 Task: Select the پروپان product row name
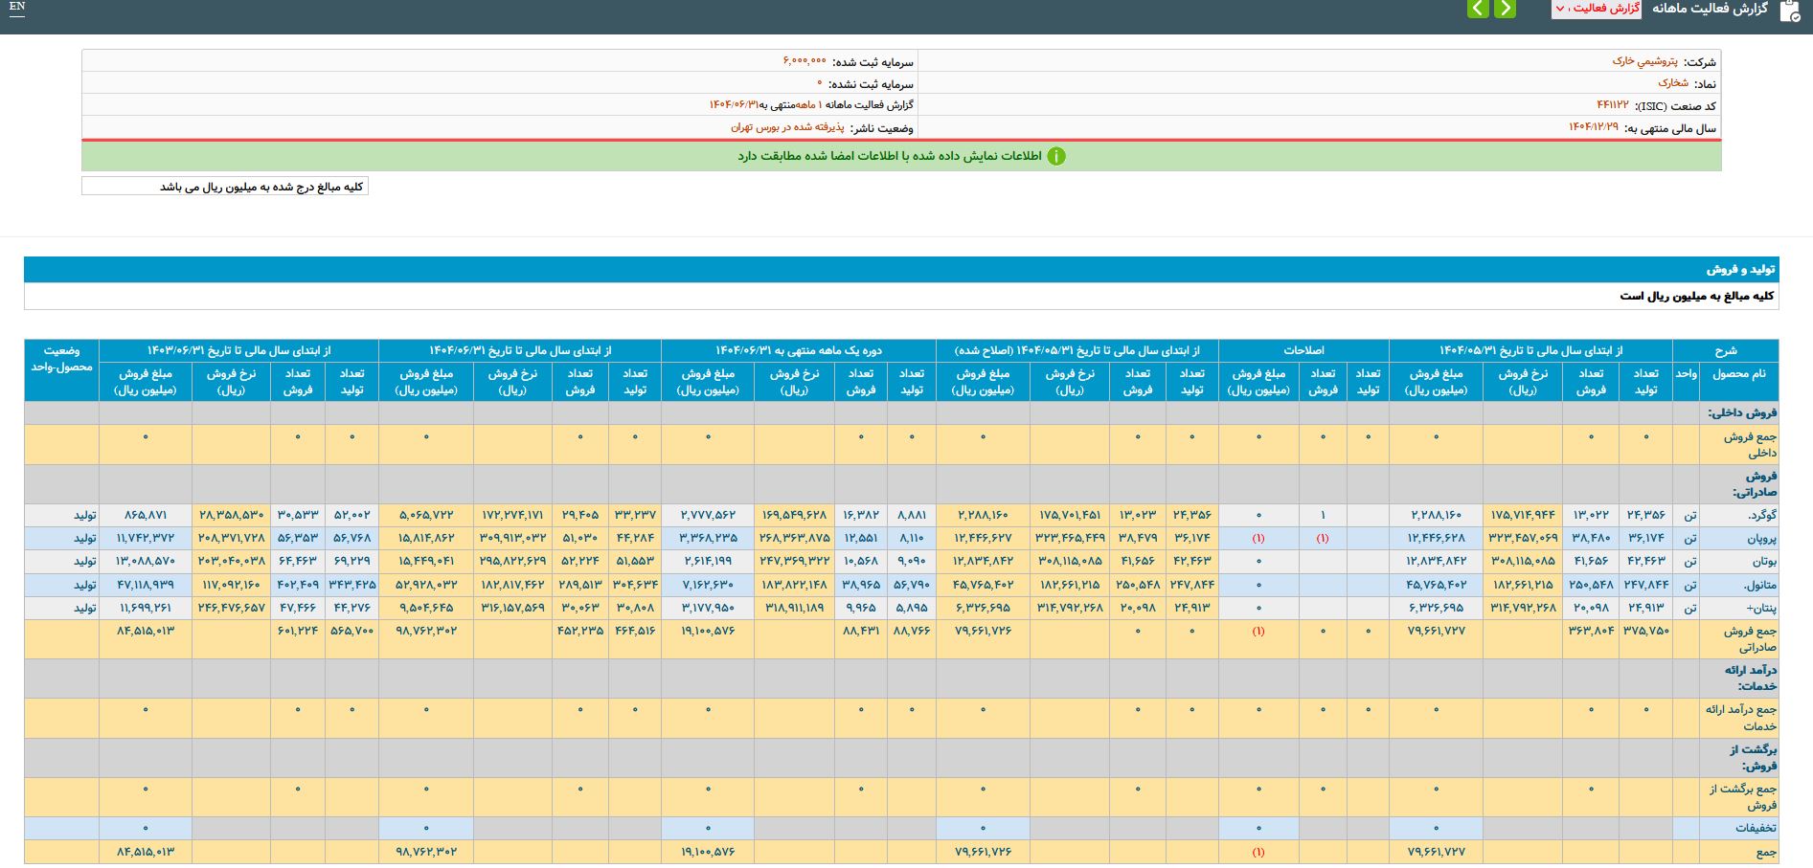click(1761, 538)
